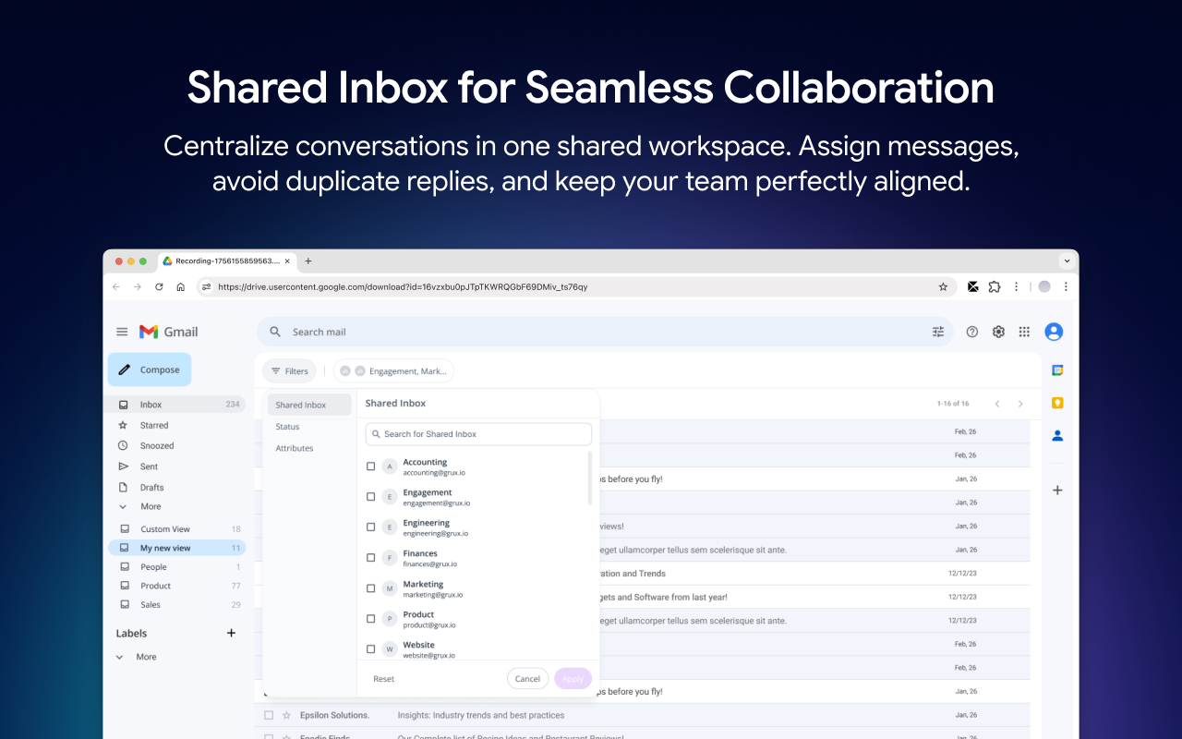Click the shared inbox list scrollbar
The width and height of the screenshot is (1182, 739).
pos(590,479)
